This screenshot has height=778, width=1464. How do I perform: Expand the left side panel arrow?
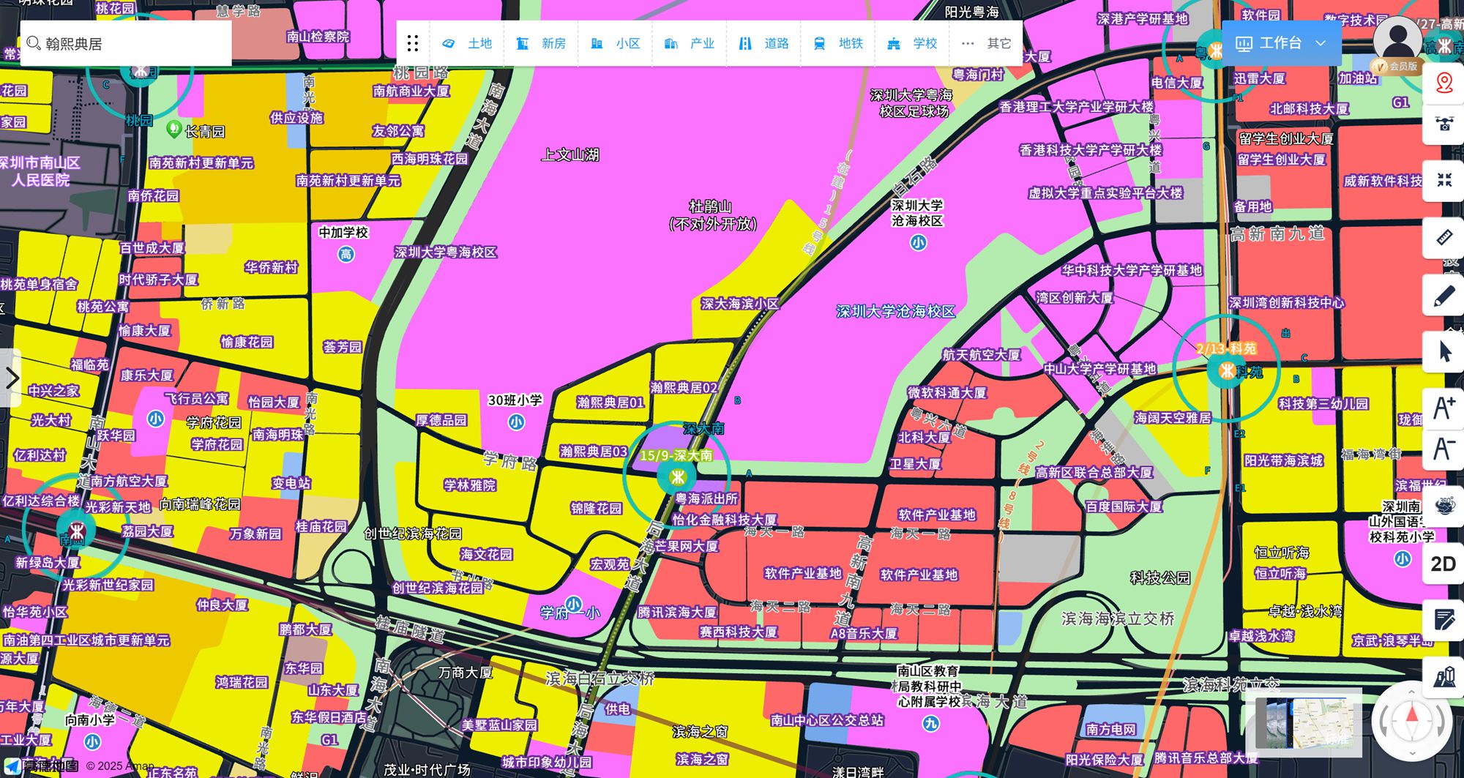click(x=12, y=378)
